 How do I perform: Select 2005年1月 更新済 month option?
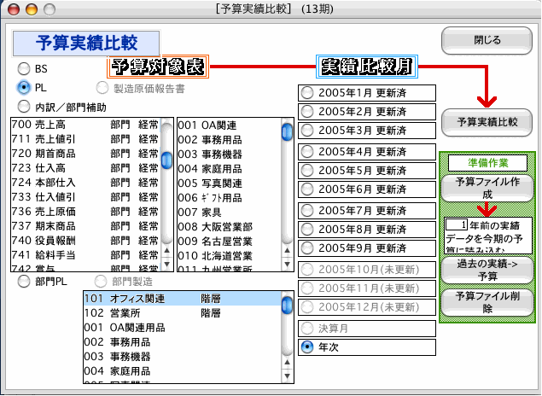[307, 92]
